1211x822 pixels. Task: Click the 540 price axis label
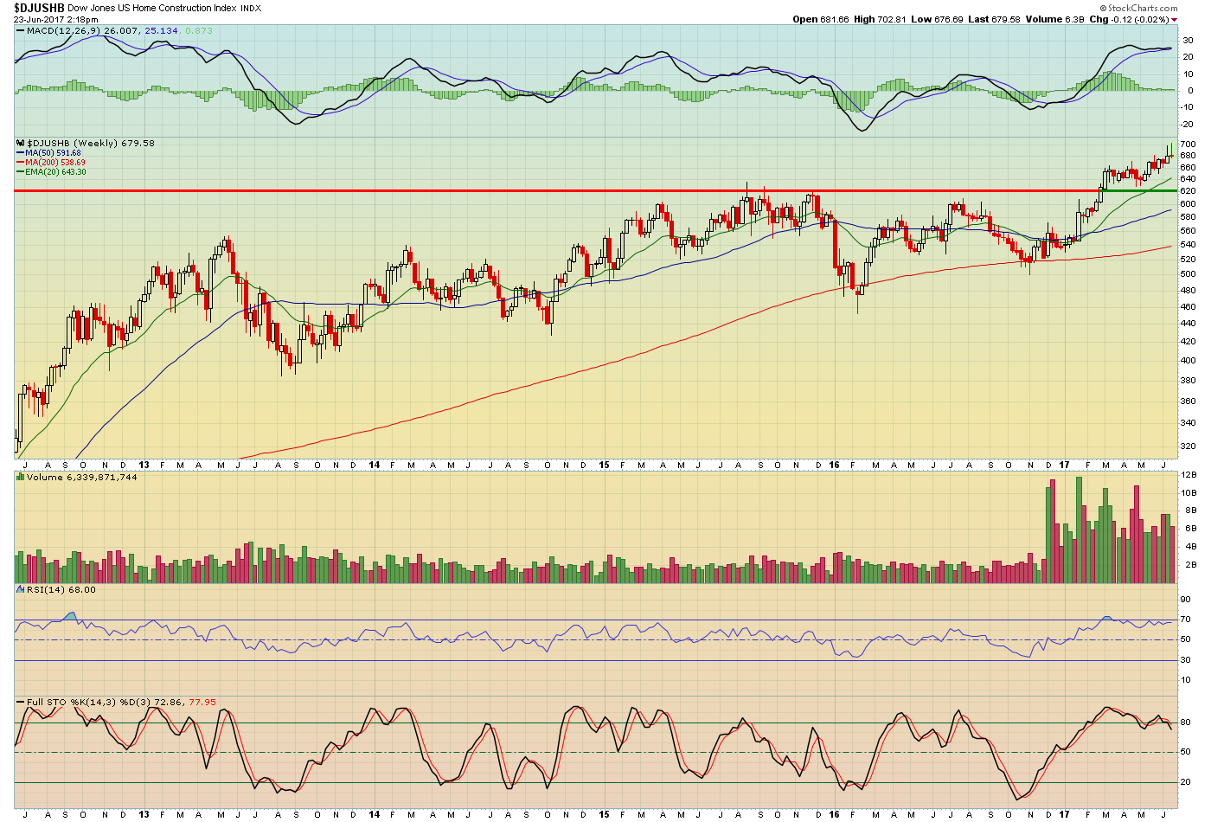point(1188,244)
